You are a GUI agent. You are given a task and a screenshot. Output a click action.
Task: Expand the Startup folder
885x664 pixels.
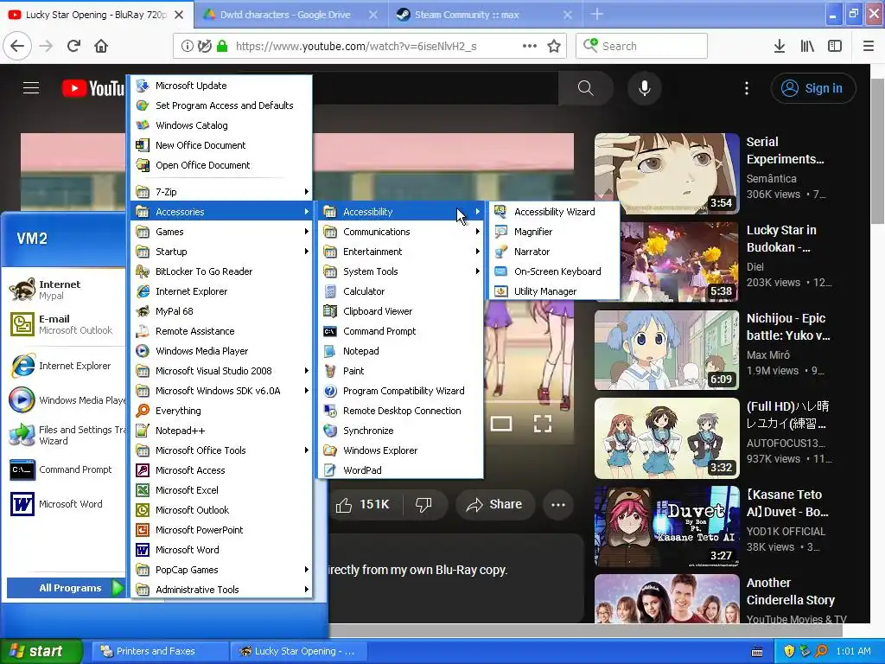point(222,252)
